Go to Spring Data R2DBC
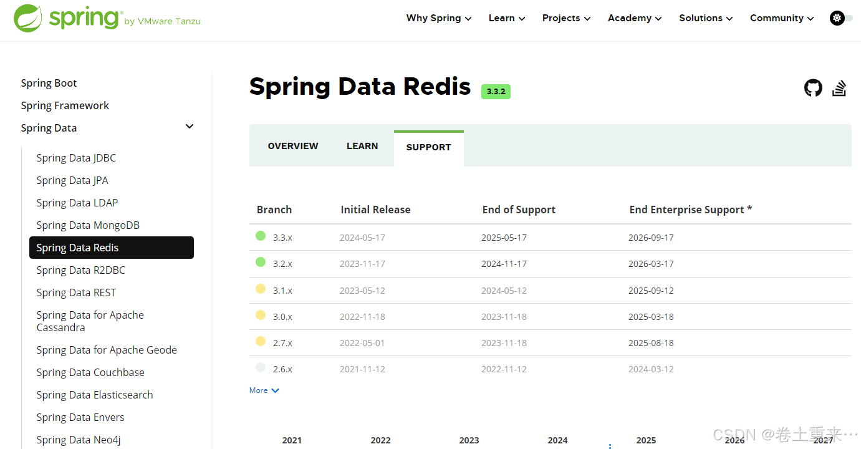 pos(80,270)
